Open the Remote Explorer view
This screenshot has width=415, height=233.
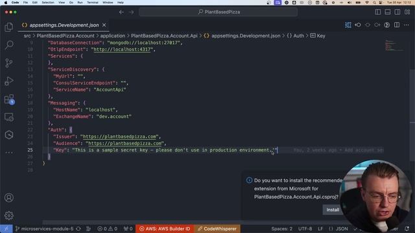[9, 117]
